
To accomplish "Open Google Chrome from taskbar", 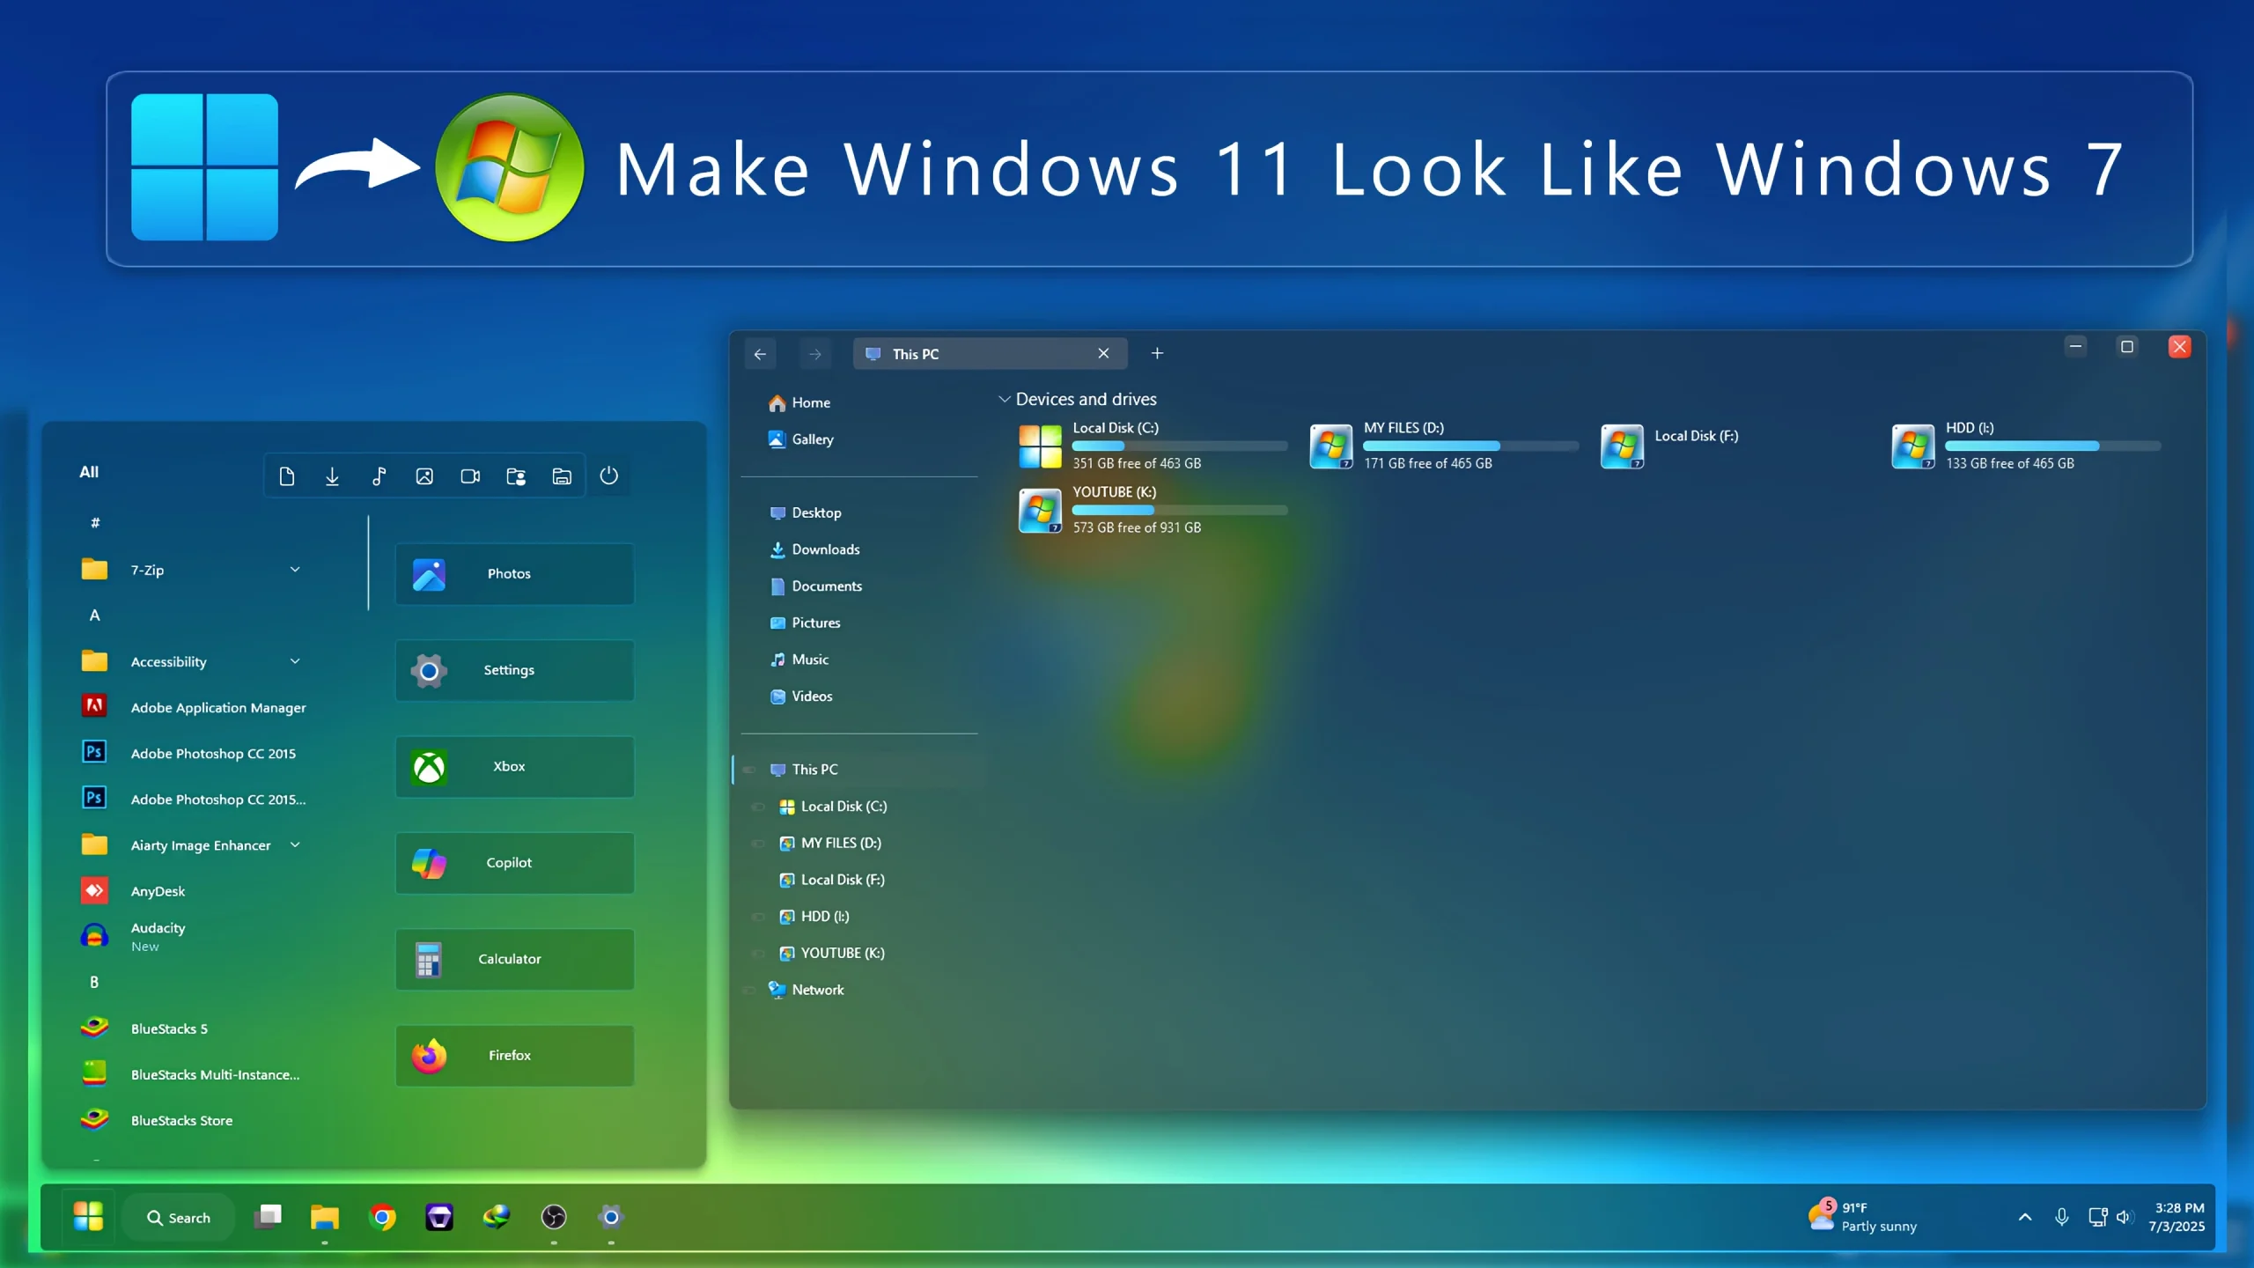I will 382,1217.
